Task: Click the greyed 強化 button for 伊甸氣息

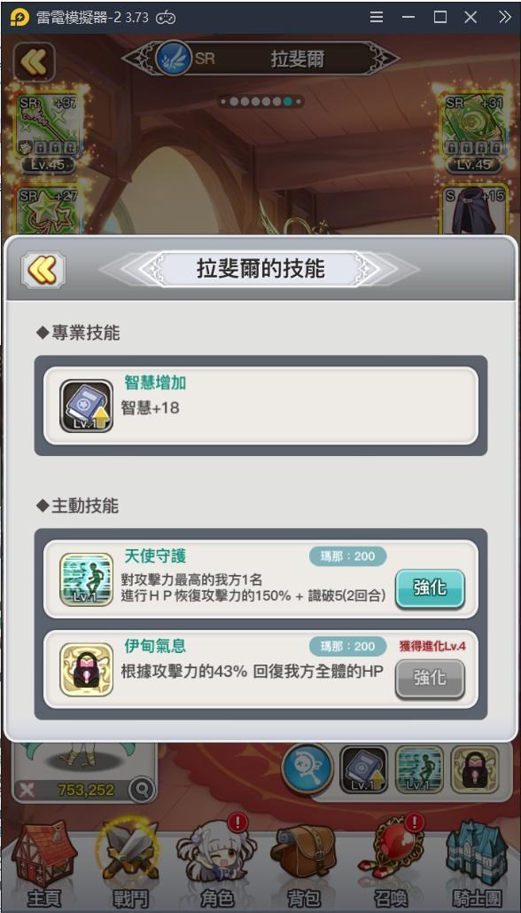Action: (430, 679)
